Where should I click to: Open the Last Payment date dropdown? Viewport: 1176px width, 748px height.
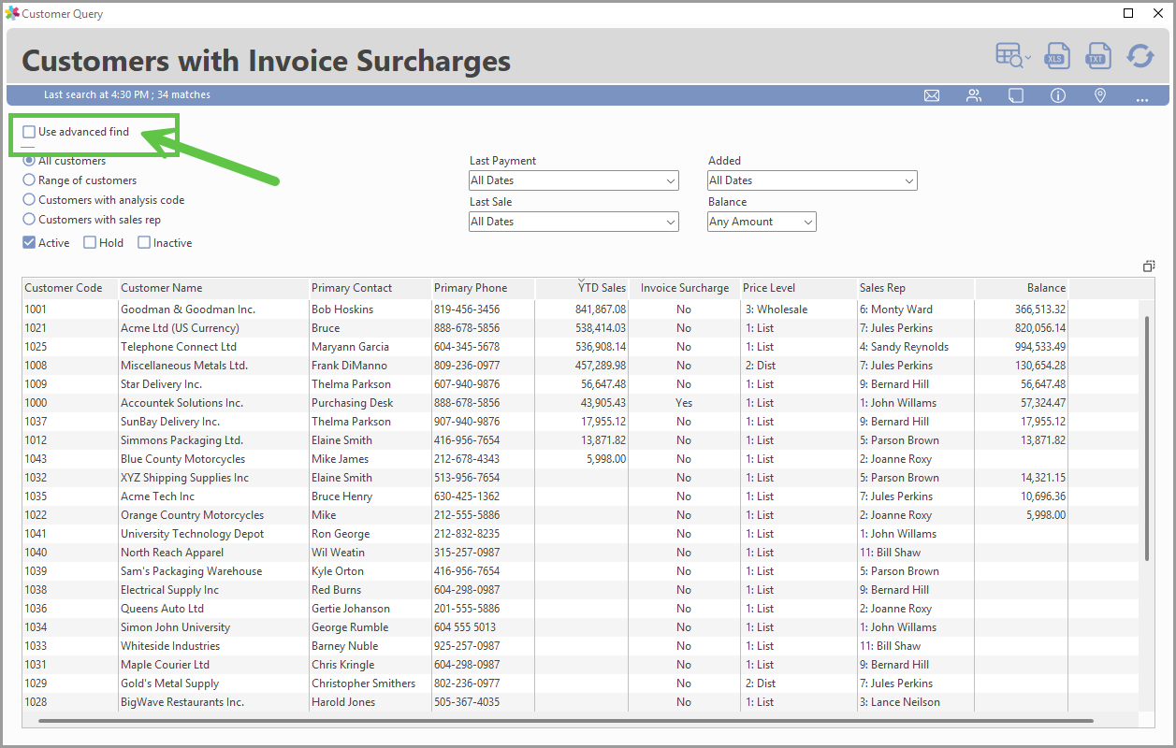573,180
